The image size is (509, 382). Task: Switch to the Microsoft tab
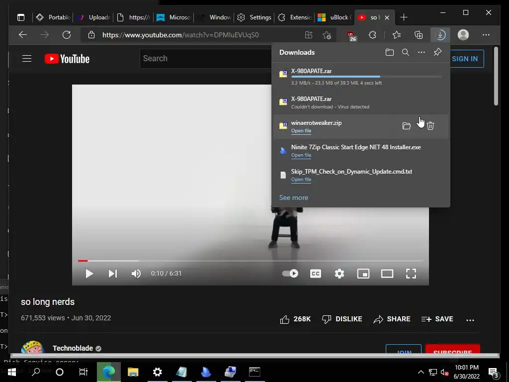[174, 17]
